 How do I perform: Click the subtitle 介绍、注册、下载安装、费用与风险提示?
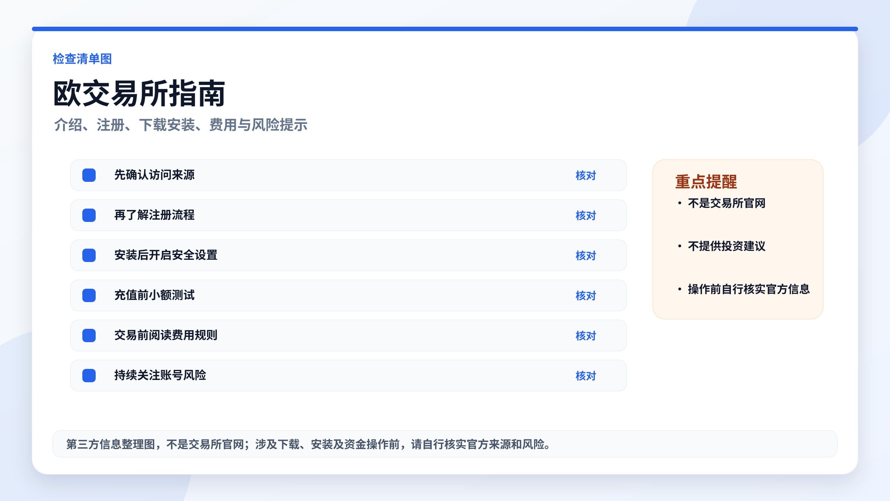click(181, 125)
